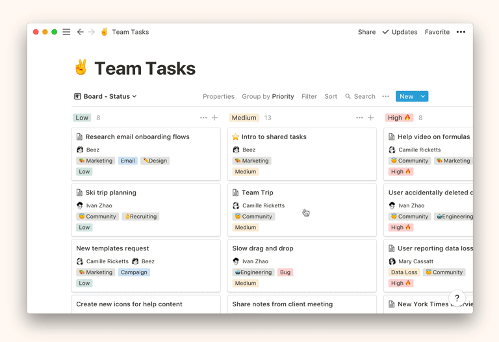Image resolution: width=499 pixels, height=342 pixels.
Task: Open the Research email onboarding flows card
Action: point(137,137)
